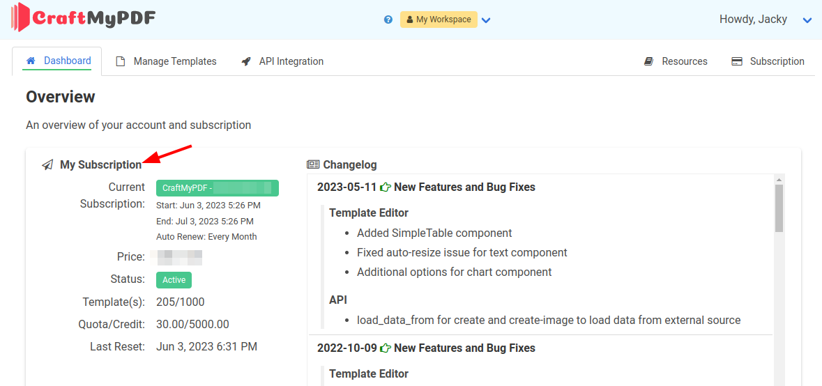Click the green CraftMyPDF subscription plan badge
This screenshot has width=822, height=386.
[217, 188]
